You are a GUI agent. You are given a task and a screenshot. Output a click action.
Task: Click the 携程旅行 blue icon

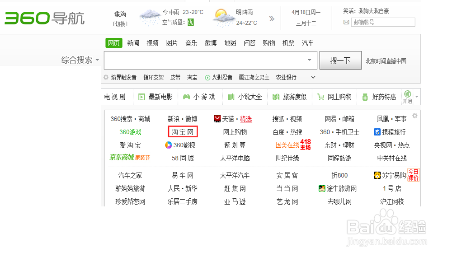[x=377, y=132]
